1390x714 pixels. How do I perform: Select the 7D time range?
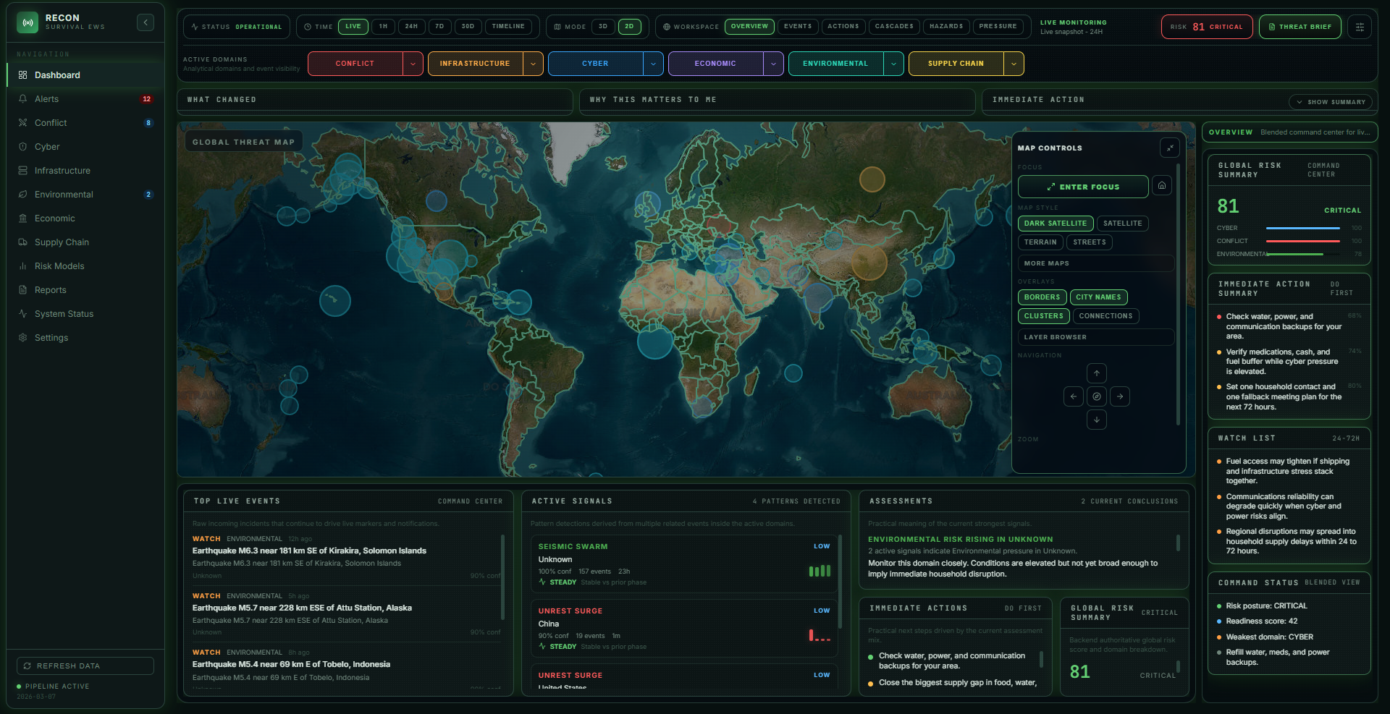tap(439, 26)
